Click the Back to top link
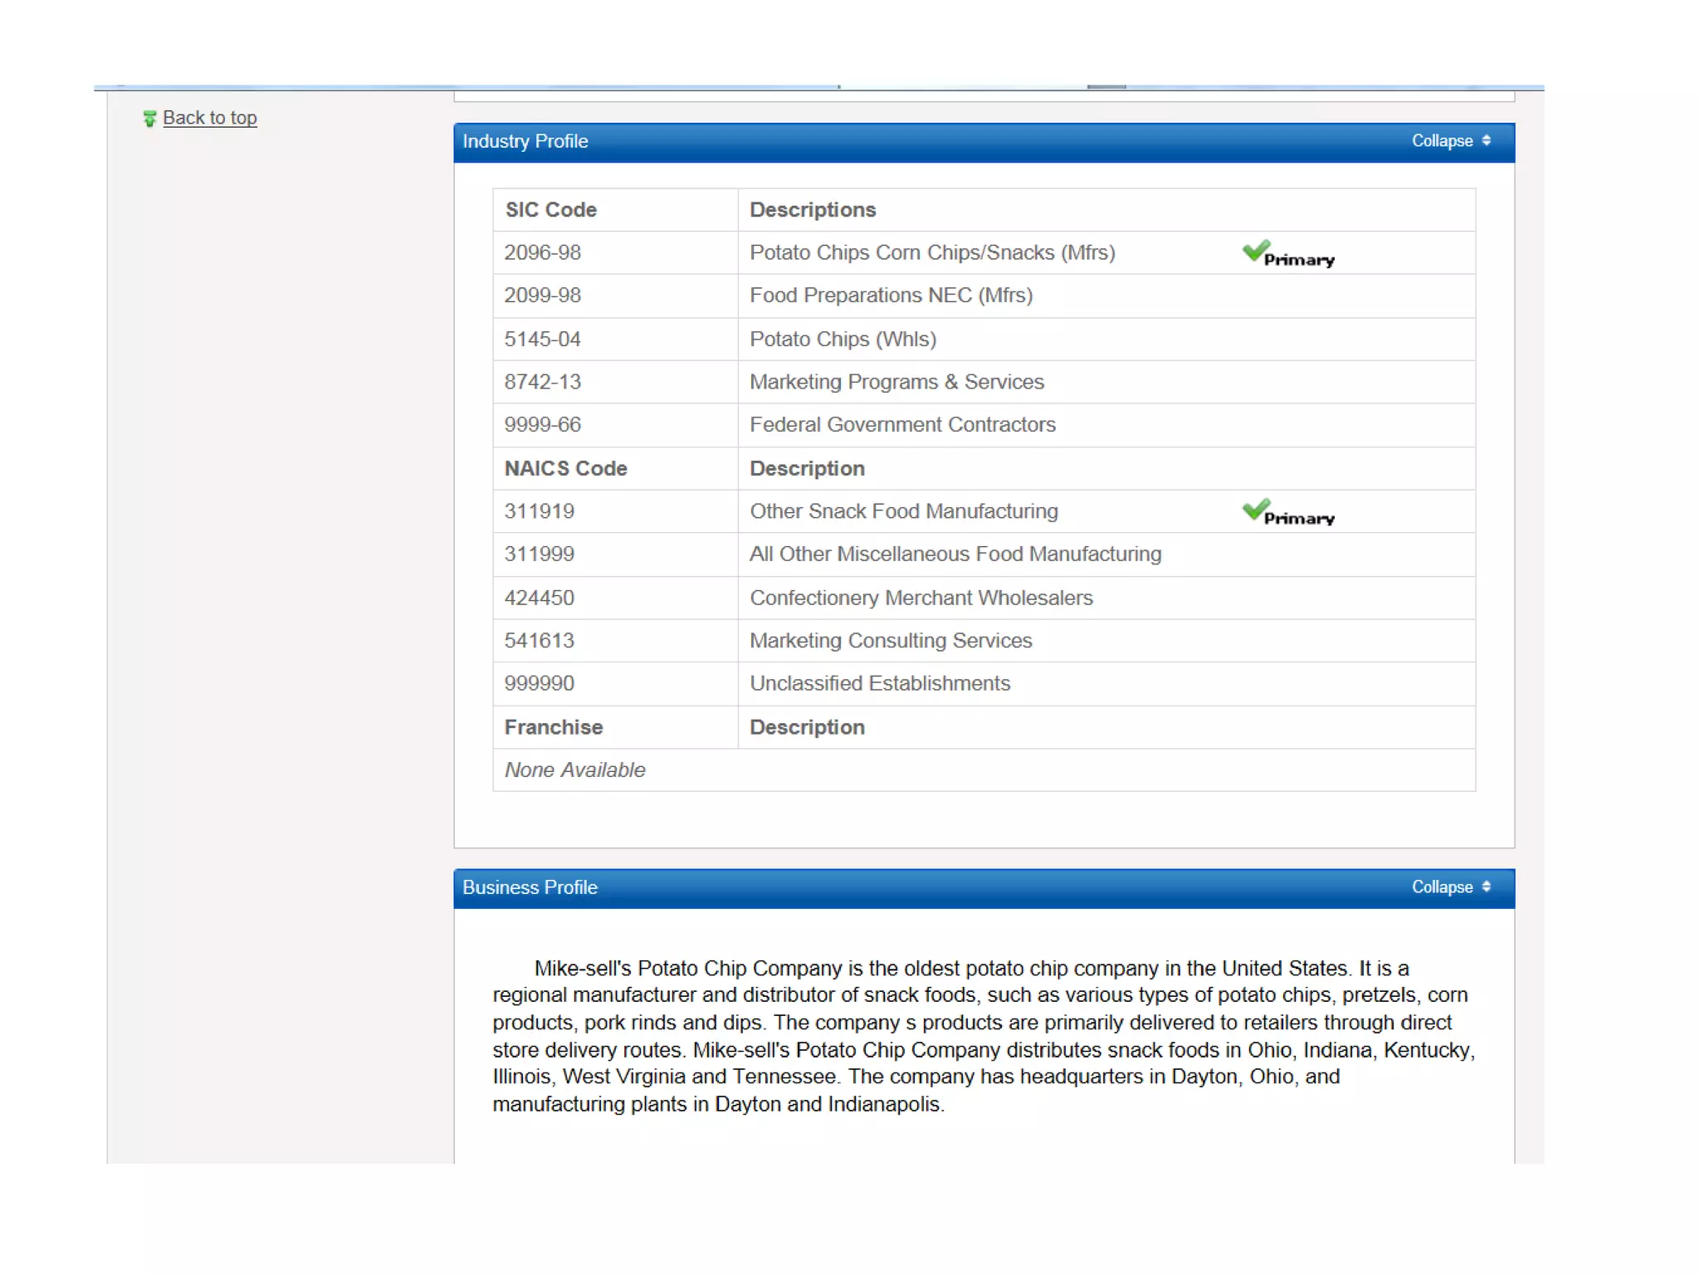This screenshot has width=1700, height=1275. (209, 118)
